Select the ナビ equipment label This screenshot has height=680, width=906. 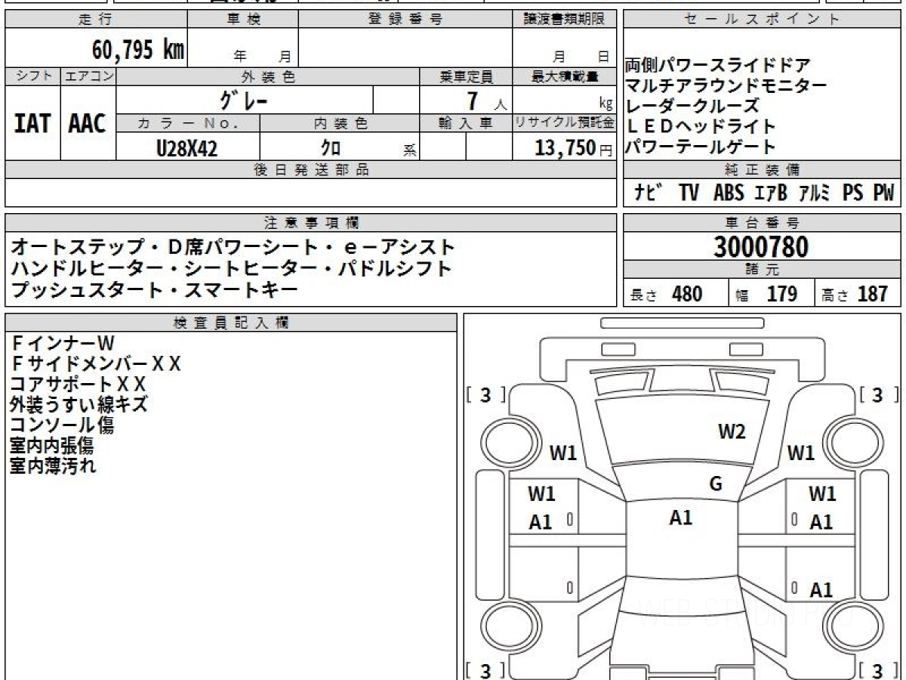click(x=648, y=193)
